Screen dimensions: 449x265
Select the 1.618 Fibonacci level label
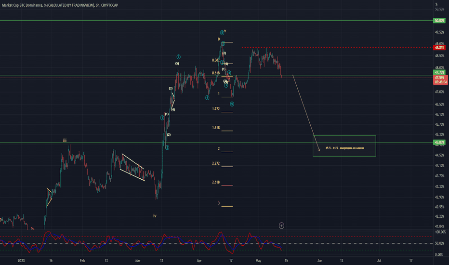(x=216, y=128)
